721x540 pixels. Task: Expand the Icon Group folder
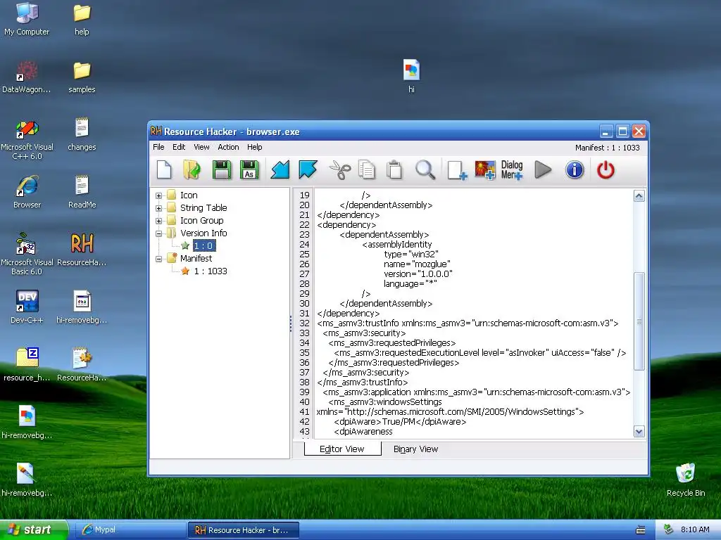[158, 221]
